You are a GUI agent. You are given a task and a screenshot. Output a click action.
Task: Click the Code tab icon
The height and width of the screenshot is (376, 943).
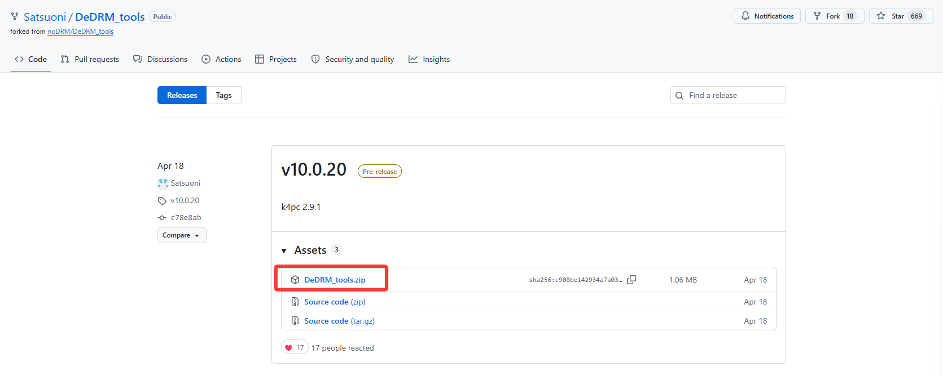19,59
